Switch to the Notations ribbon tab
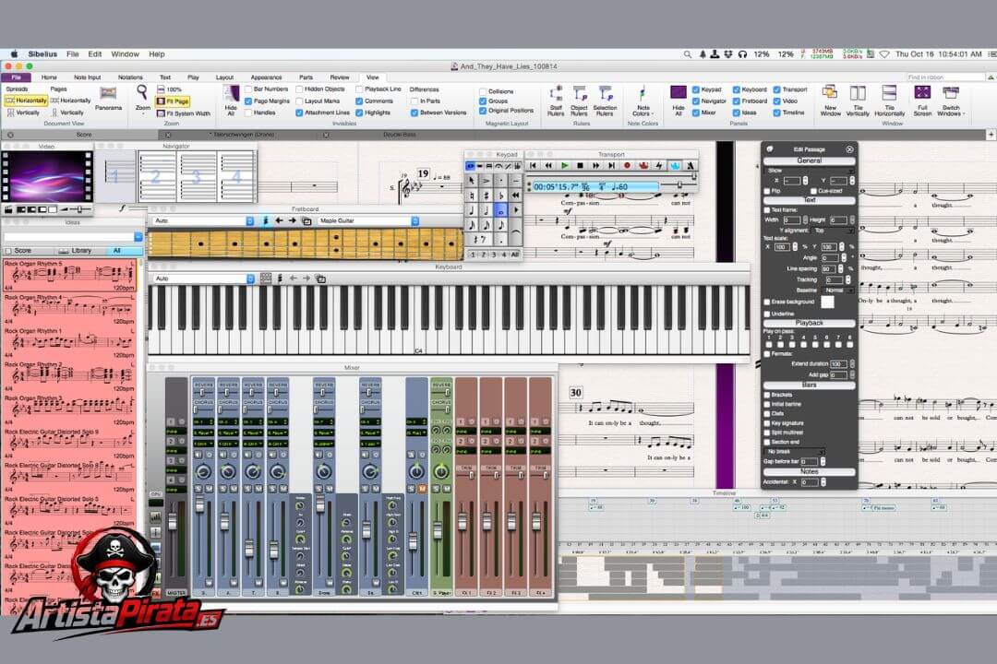 130,77
